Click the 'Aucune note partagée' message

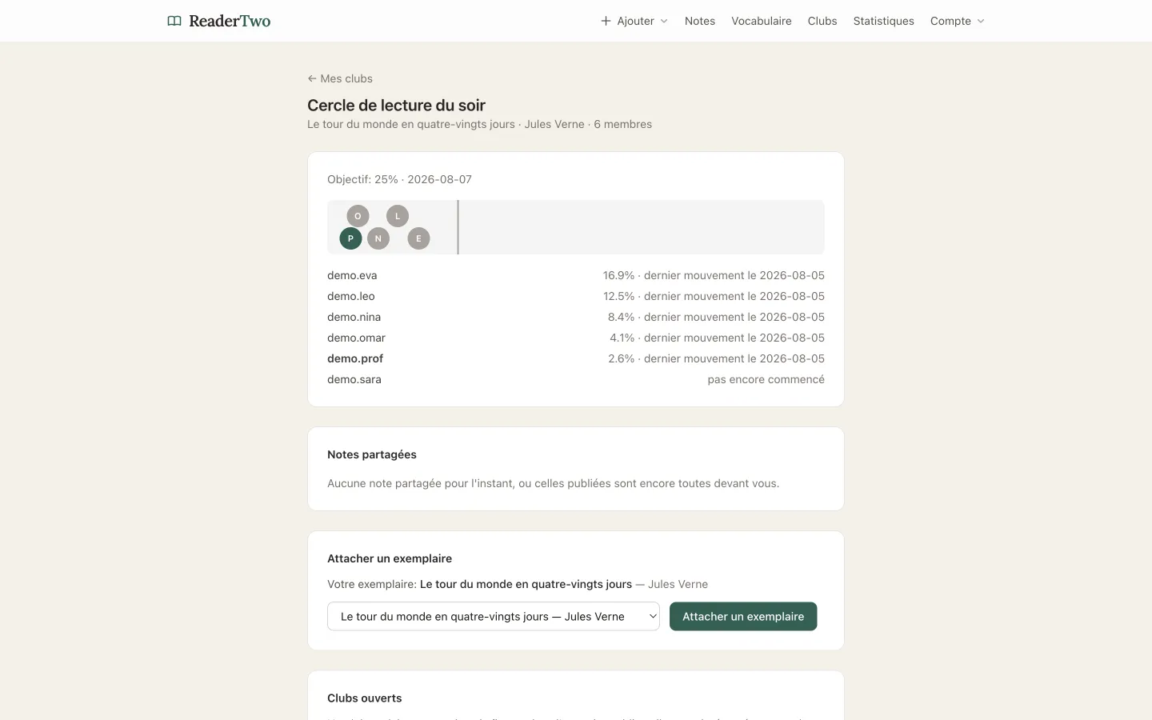[x=553, y=483]
